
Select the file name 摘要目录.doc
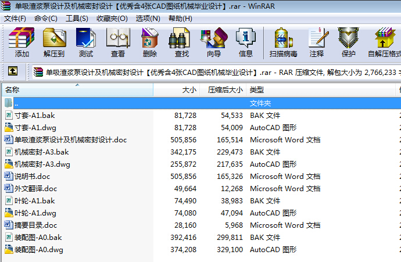[x=36, y=225]
